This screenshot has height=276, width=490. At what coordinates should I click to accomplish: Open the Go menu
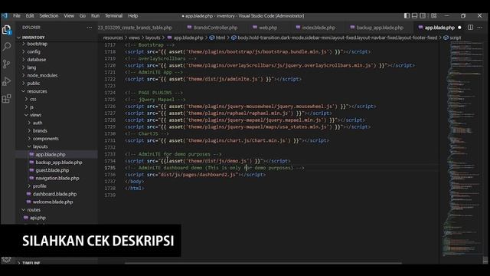83,15
